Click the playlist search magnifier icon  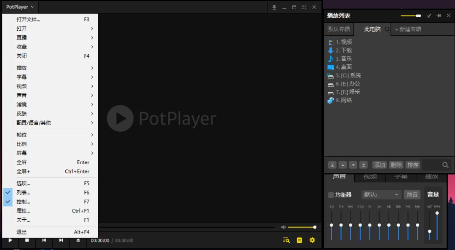click(x=445, y=165)
